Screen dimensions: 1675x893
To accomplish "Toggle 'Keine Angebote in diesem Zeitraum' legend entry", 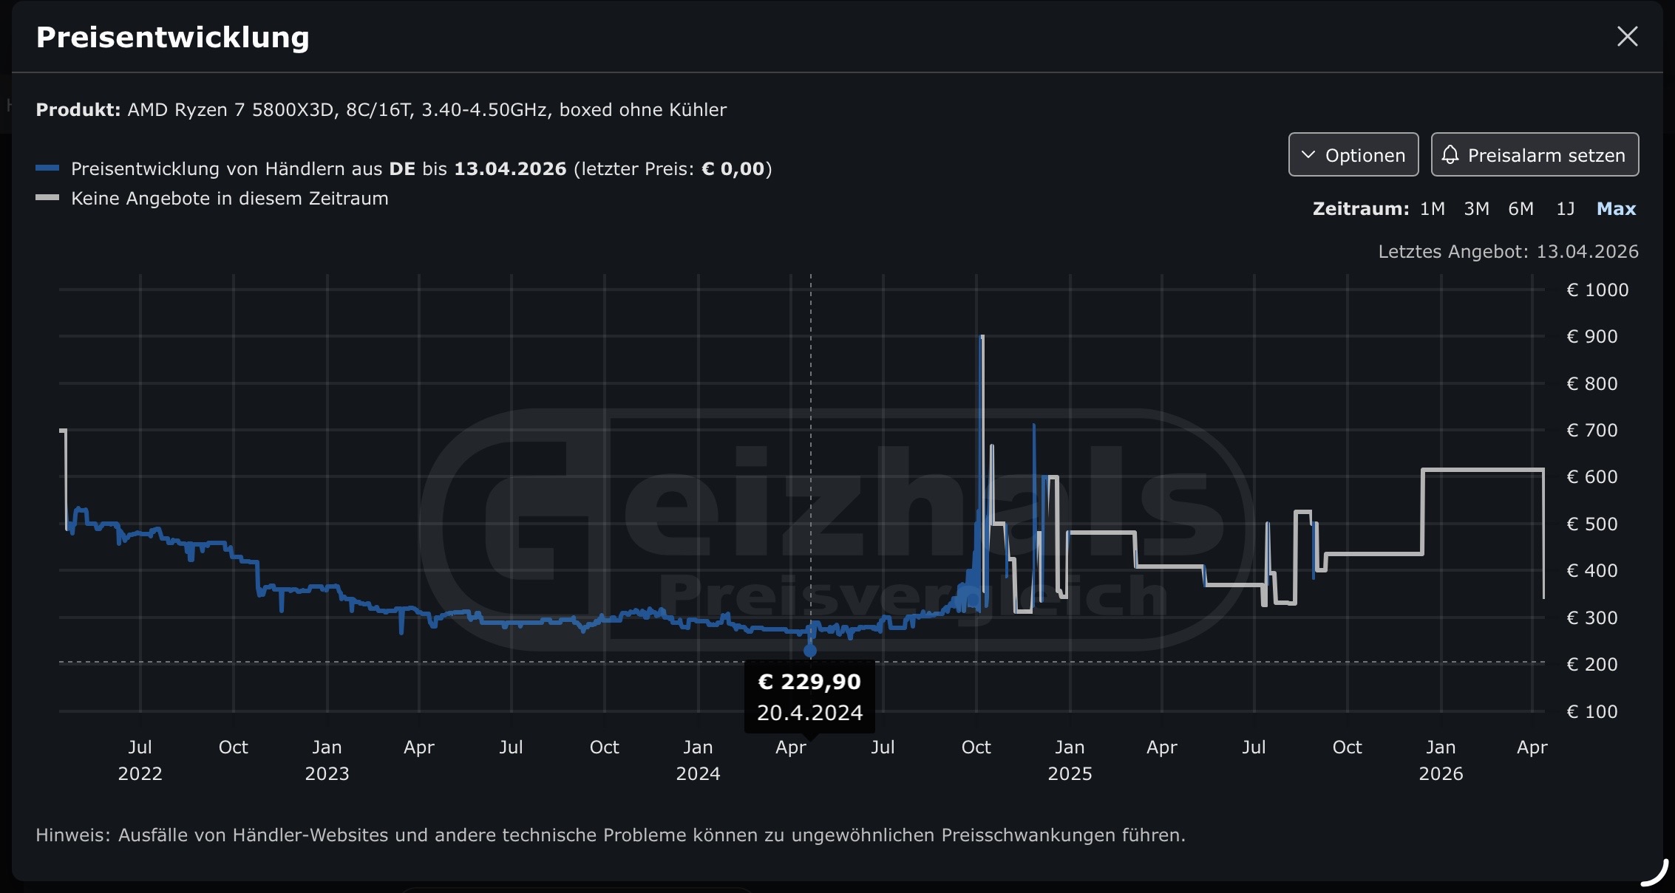I will (229, 199).
